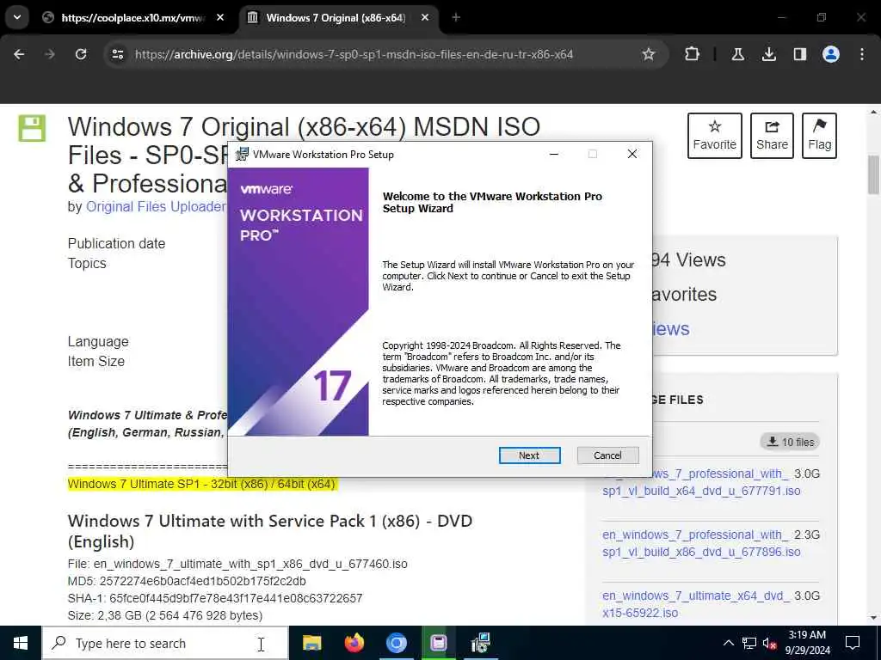
Task: Click the Share button on archive.org
Action: (x=772, y=135)
